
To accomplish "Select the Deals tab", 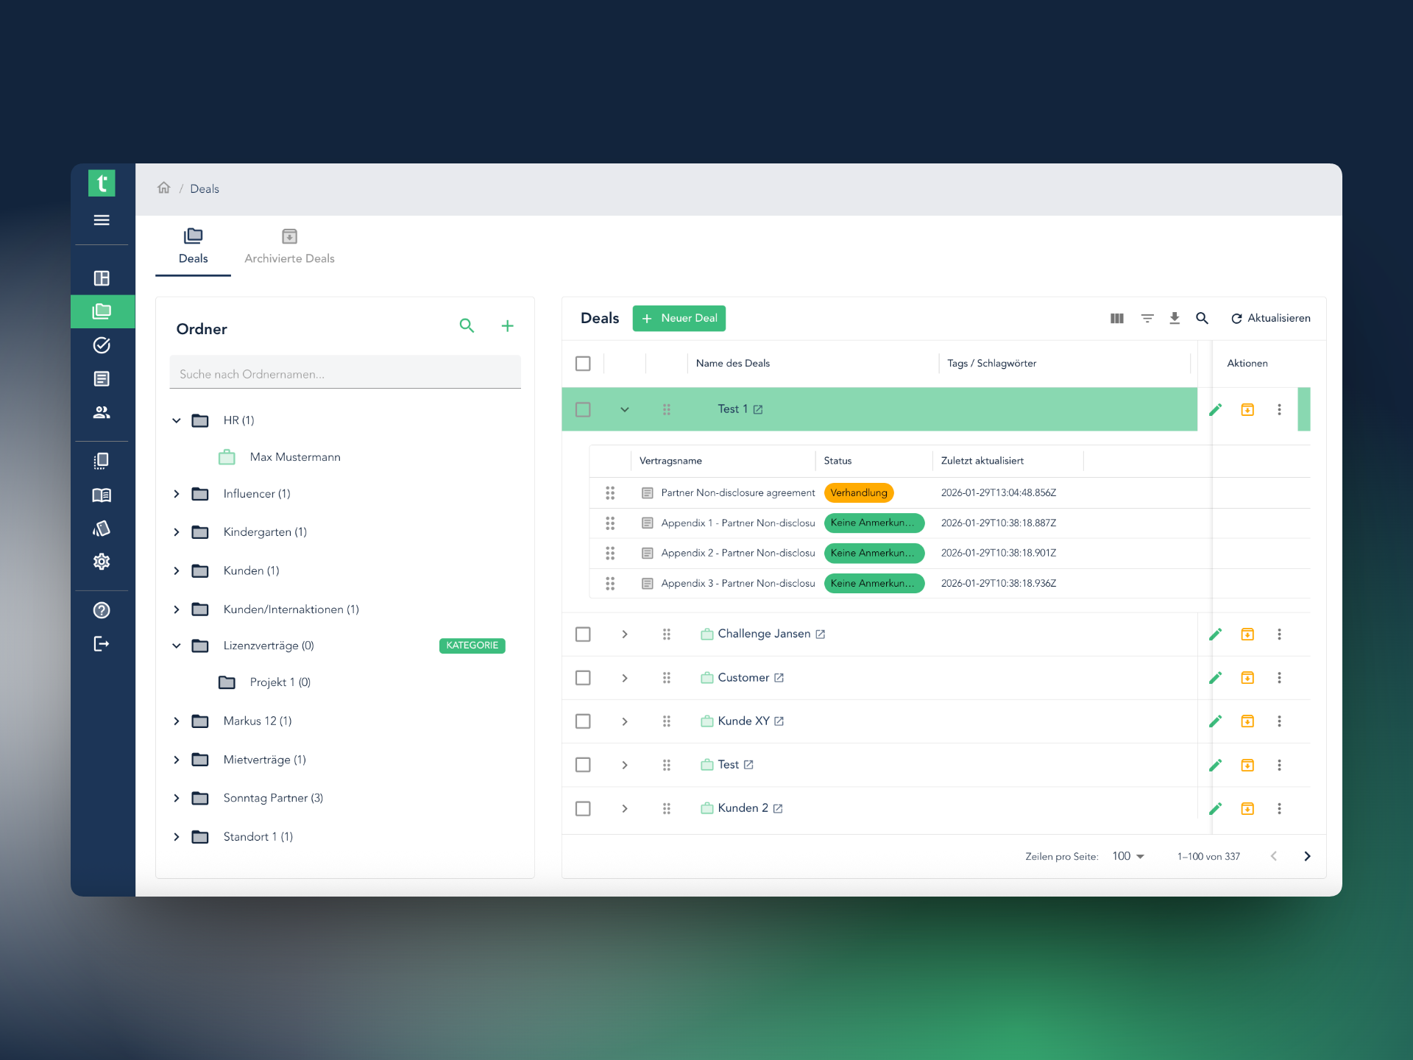I will (x=193, y=247).
